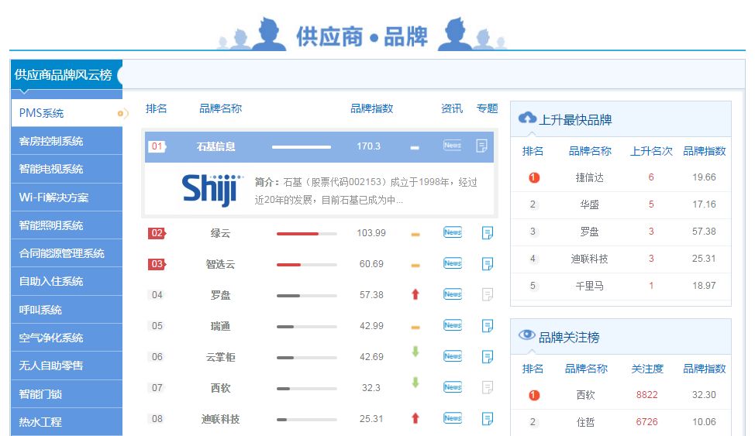The image size is (755, 436).
Task: Click 品牌指数 header in main ranking
Action: pos(372,108)
